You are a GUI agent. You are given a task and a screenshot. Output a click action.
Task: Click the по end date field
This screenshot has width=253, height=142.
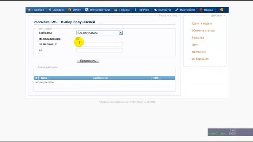coord(100,50)
